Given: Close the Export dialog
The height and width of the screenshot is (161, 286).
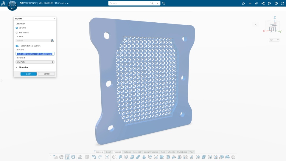Looking at the screenshot, I should pyautogui.click(x=54, y=18).
